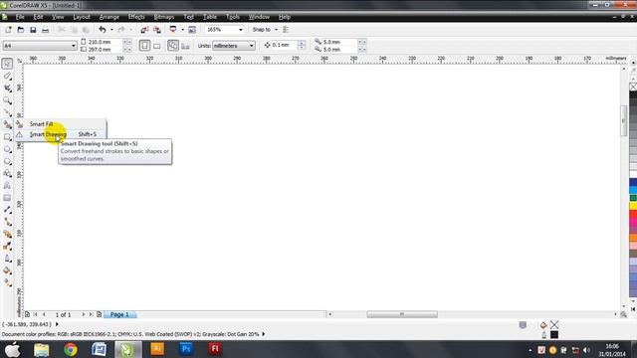The height and width of the screenshot is (358, 637).
Task: Select the Dimension tool in the toolbox
Action: pyautogui.click(x=7, y=210)
